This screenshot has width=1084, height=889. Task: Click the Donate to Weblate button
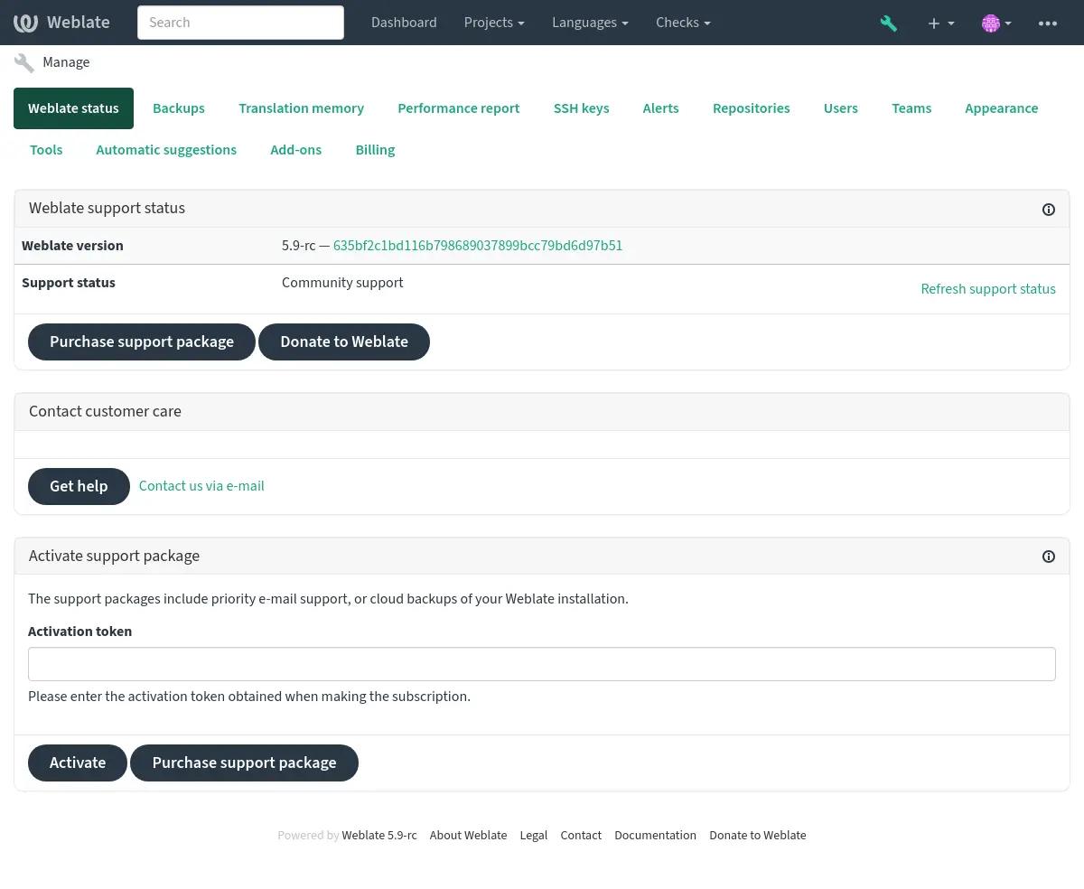click(344, 342)
